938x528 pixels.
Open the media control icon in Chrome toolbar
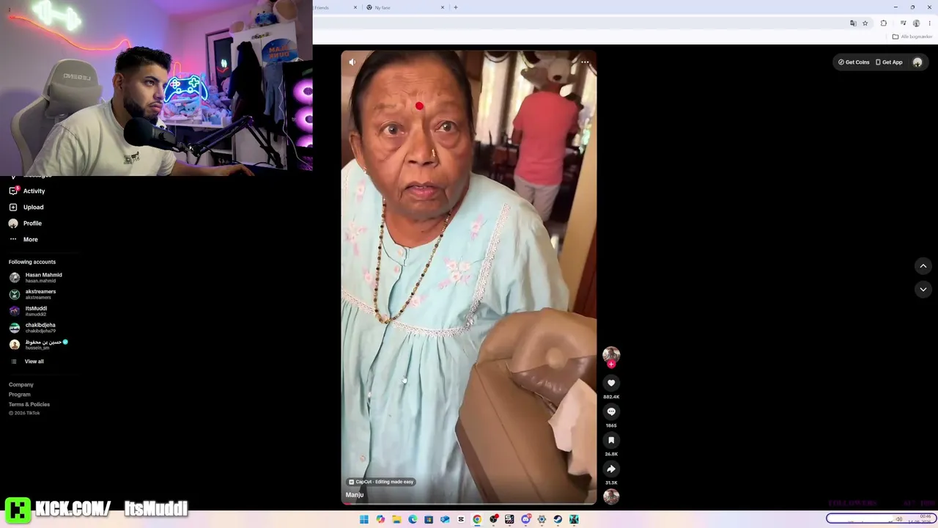tap(903, 23)
